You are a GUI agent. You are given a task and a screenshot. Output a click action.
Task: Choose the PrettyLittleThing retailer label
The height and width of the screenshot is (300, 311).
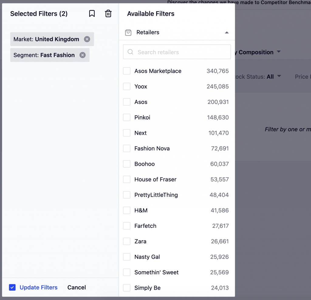(x=156, y=195)
